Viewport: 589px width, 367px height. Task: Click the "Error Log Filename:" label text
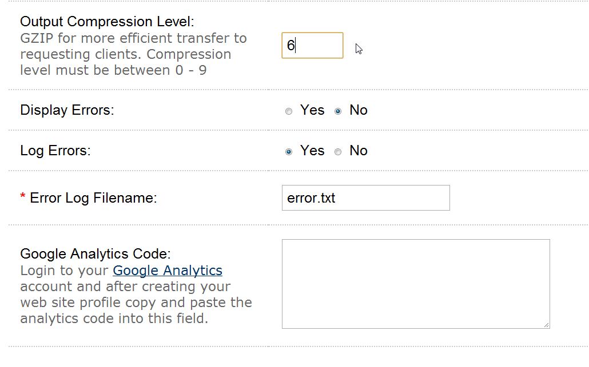click(93, 198)
